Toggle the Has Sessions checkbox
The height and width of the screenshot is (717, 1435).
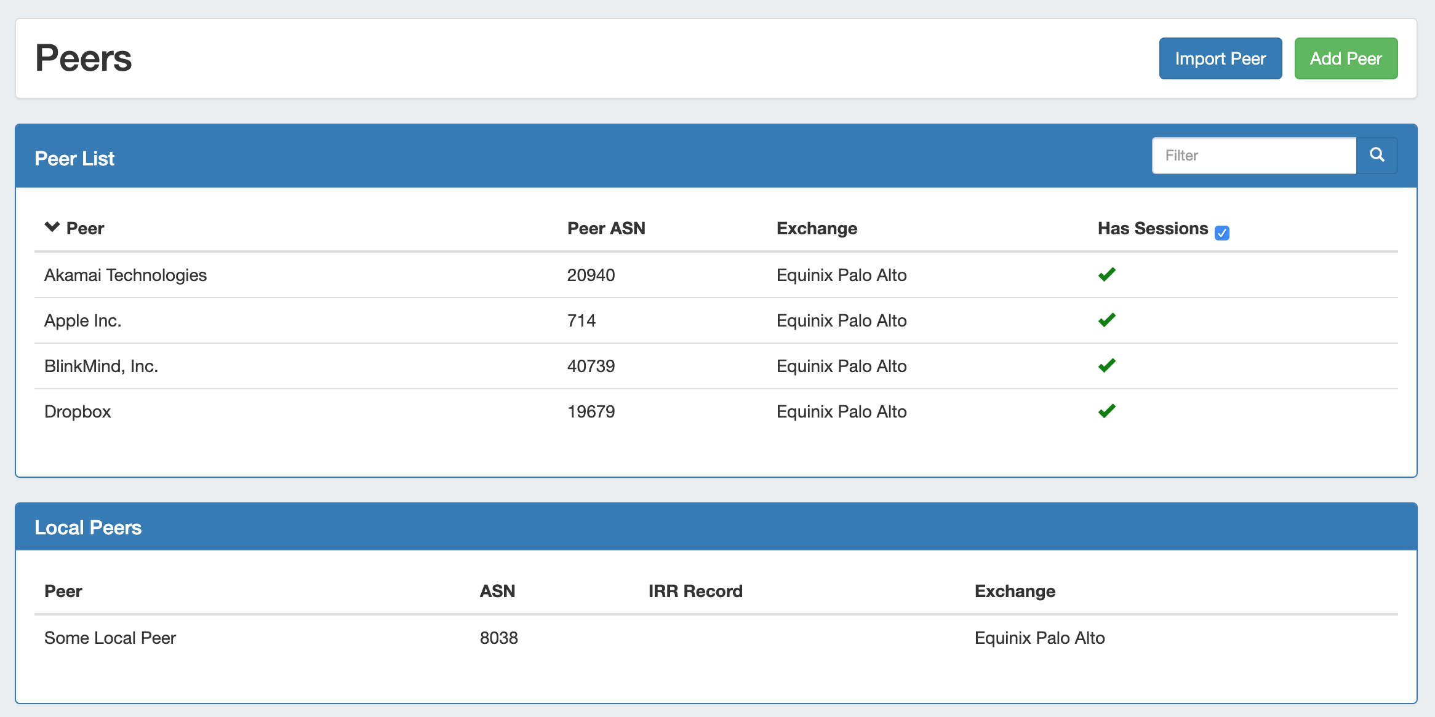1221,232
